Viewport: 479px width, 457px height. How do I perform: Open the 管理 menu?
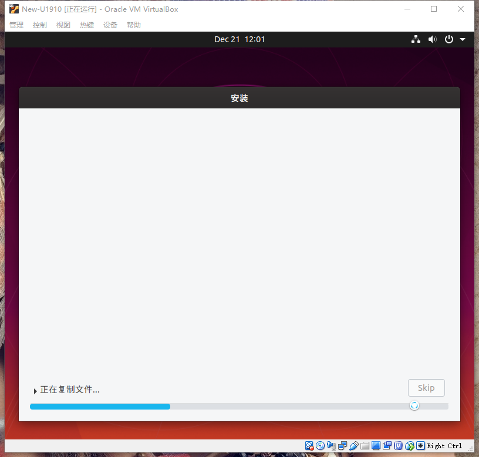16,25
